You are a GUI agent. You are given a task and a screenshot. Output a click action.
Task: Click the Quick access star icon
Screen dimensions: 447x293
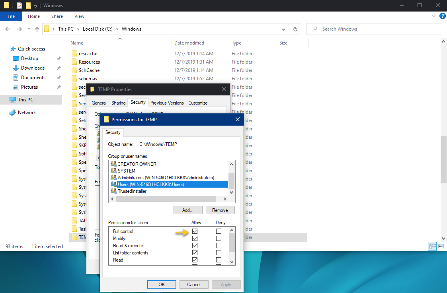coord(13,49)
